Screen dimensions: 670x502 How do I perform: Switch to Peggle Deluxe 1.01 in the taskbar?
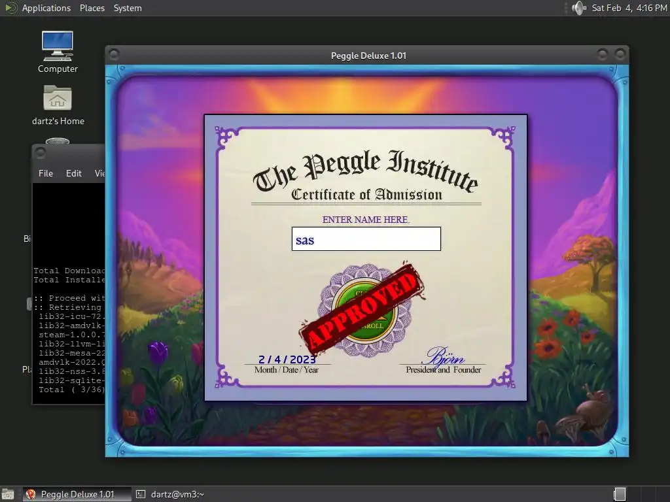(x=77, y=494)
